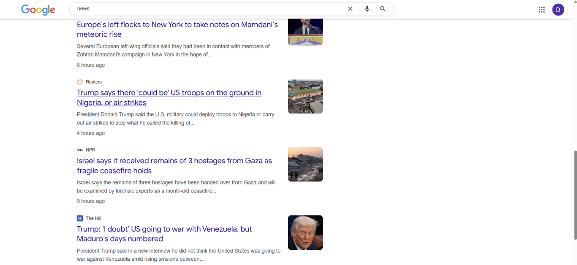
Task: Open the Google account avatar menu
Action: click(558, 10)
